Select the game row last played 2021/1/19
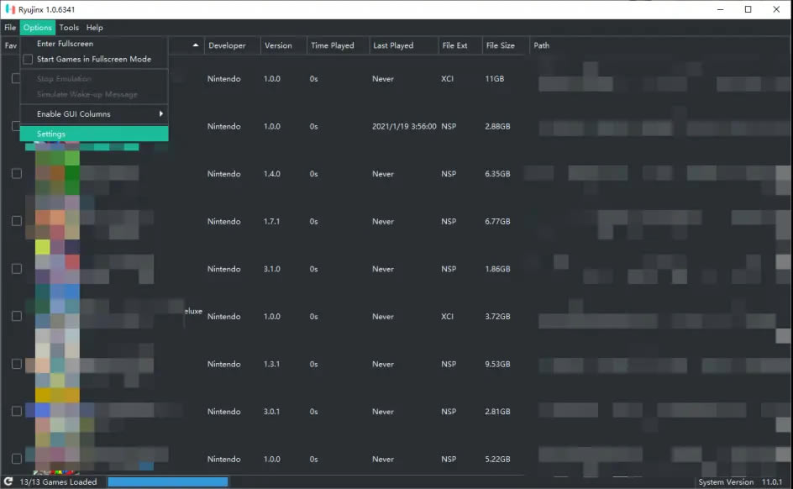Screen dimensions: 793x489 pyautogui.click(x=354, y=126)
